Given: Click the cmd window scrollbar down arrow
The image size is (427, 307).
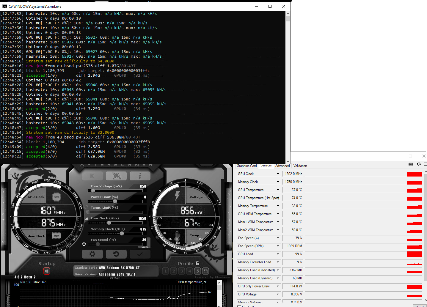Looking at the screenshot, I should tap(288, 161).
